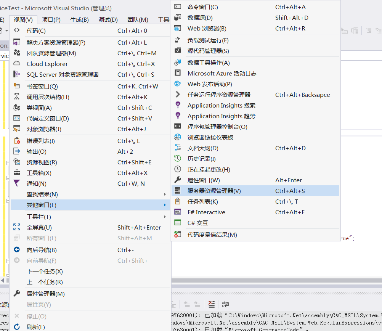Click the output clear-all toolbar icon

[x=212, y=304]
